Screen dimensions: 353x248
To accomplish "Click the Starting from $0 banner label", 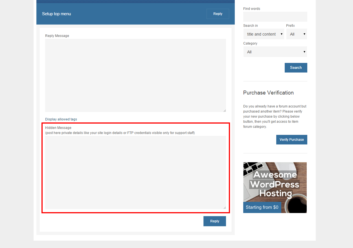I will click(x=262, y=207).
